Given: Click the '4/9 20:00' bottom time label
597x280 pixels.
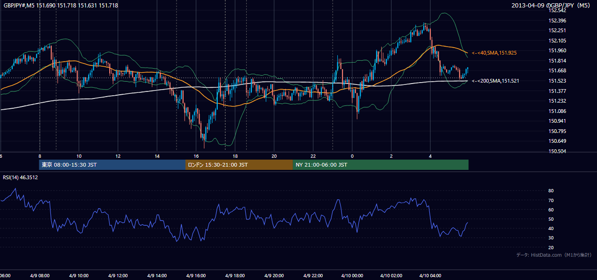Looking at the screenshot, I should (274, 276).
